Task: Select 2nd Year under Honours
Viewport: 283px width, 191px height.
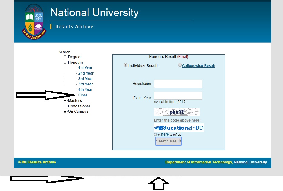Action: pos(85,73)
